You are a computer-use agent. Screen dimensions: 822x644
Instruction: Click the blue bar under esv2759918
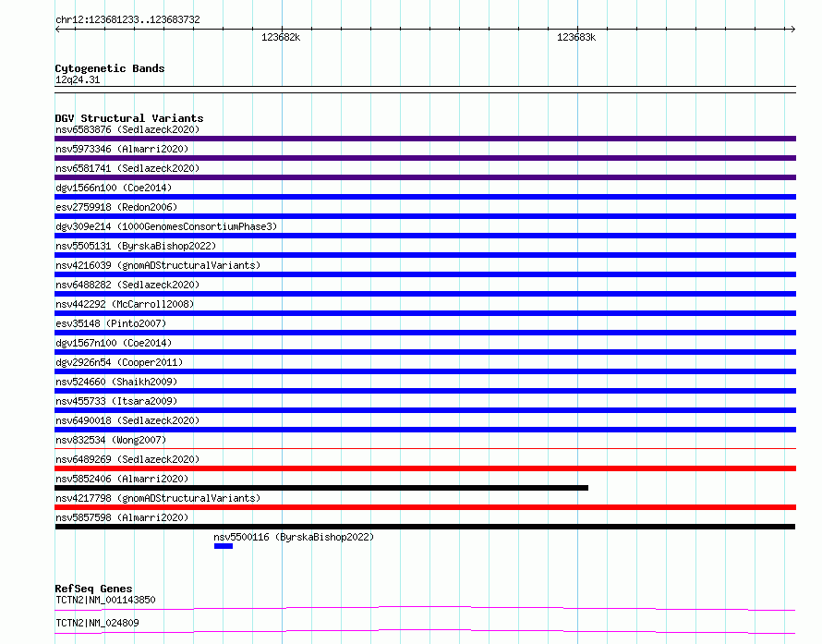coord(425,216)
